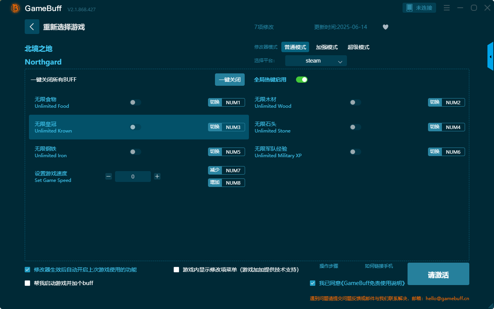Click the 设置游戏速度 label
Screen dimensions: 494x309
[51, 173]
